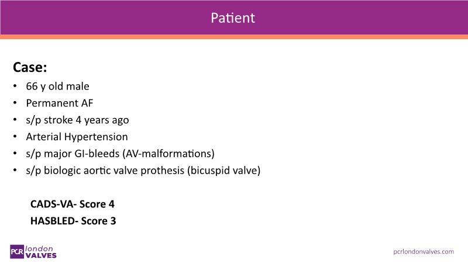Click the "66 y old male" line

tap(57, 86)
